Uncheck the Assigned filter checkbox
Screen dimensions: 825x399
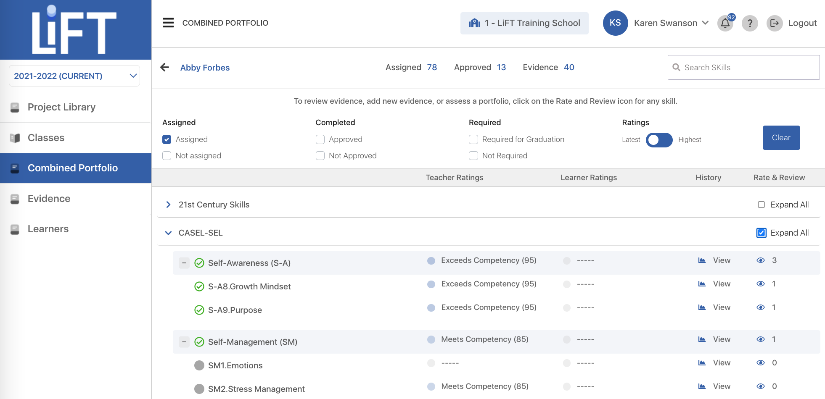pos(167,139)
